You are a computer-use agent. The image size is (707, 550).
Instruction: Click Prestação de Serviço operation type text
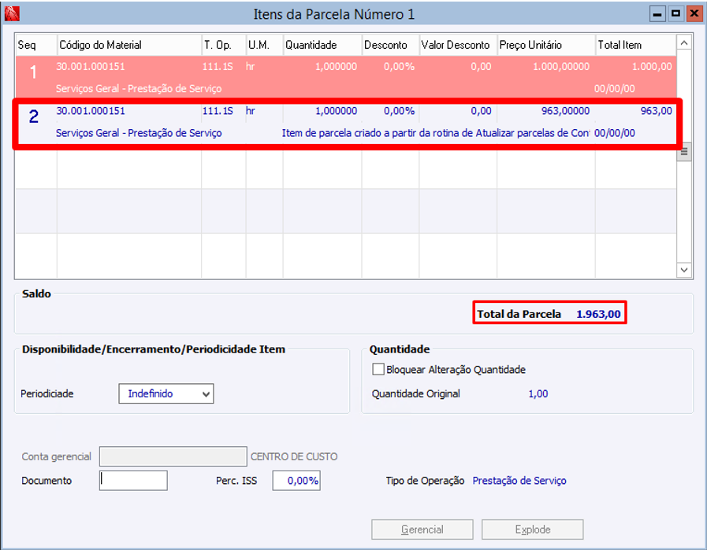[x=519, y=481]
